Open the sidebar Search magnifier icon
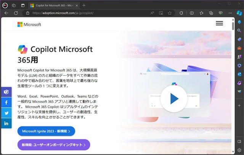The width and height of the screenshot is (244, 155). pyautogui.click(x=239, y=30)
